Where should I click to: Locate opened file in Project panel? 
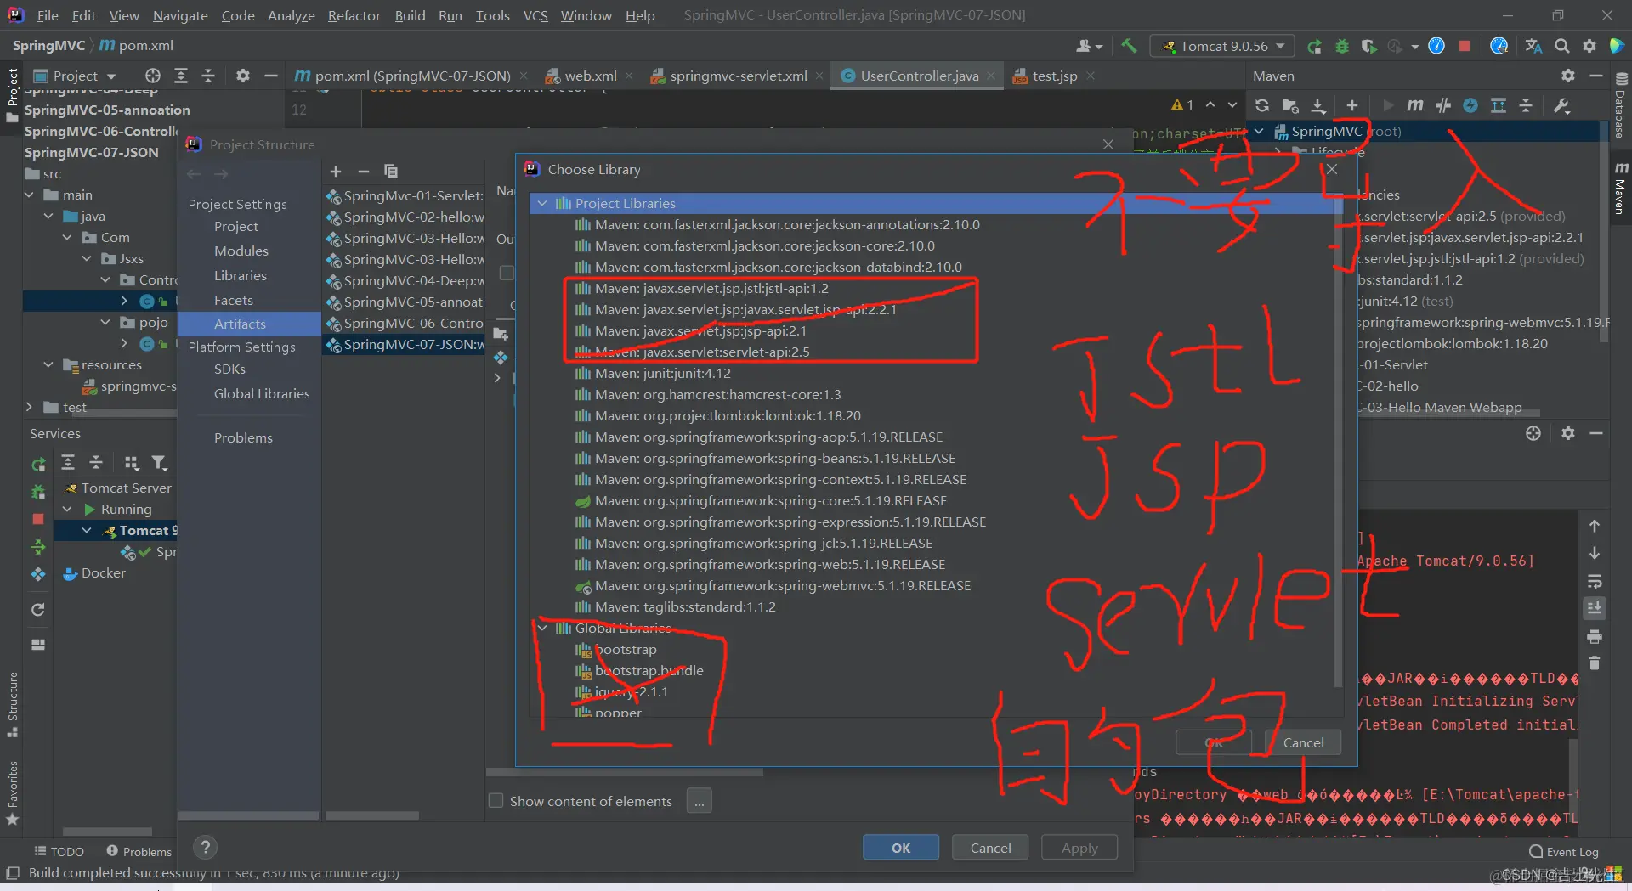[x=153, y=76]
